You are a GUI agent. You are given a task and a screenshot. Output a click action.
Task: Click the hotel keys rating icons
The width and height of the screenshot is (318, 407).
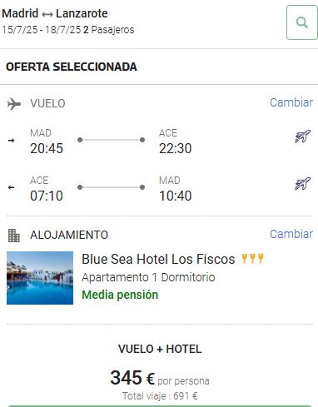coord(252,258)
